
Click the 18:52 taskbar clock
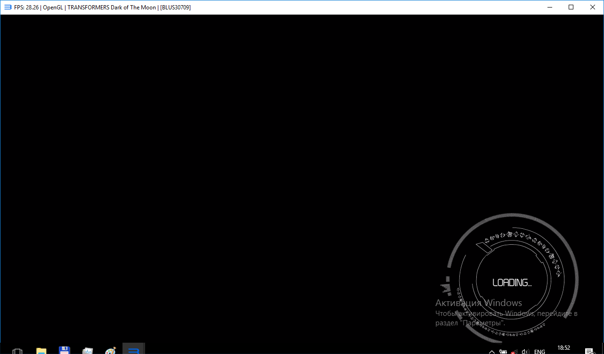(x=563, y=348)
